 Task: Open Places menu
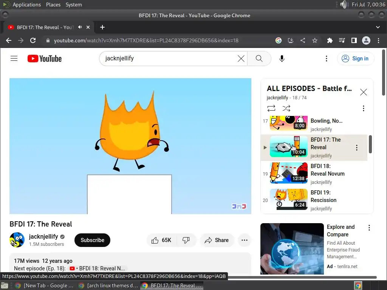(x=53, y=5)
